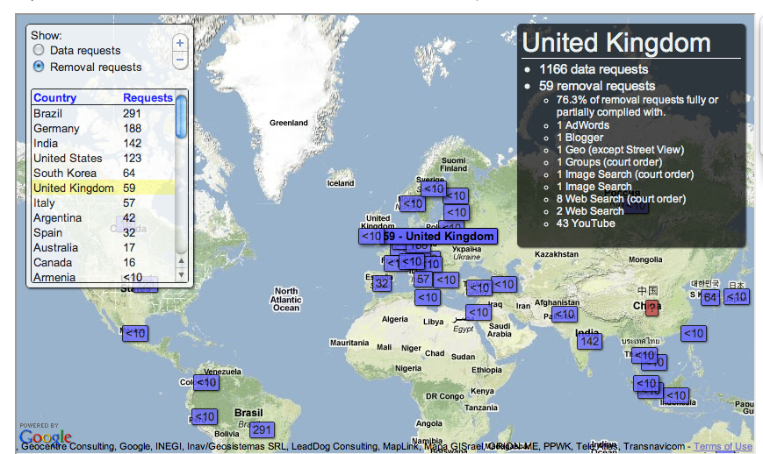Open the 57 marker over Italy
The width and height of the screenshot is (763, 454).
(423, 280)
